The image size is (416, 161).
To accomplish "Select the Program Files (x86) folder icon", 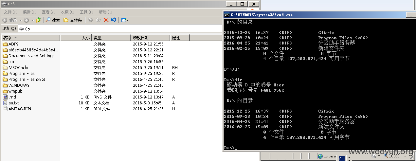I will coord(5,79).
